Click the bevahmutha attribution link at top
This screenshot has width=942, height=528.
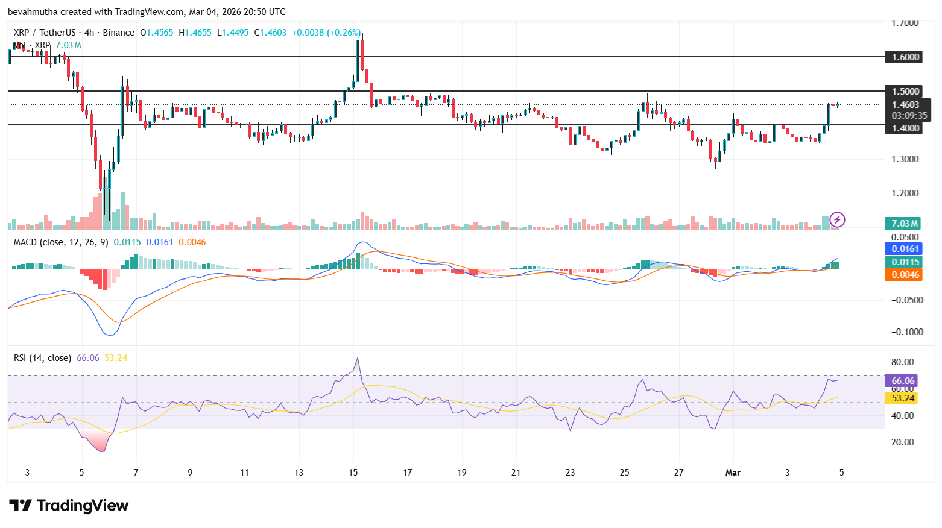(33, 11)
